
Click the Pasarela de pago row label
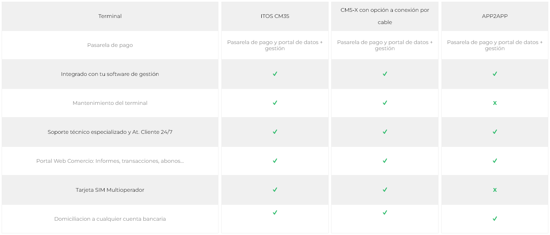(x=110, y=45)
